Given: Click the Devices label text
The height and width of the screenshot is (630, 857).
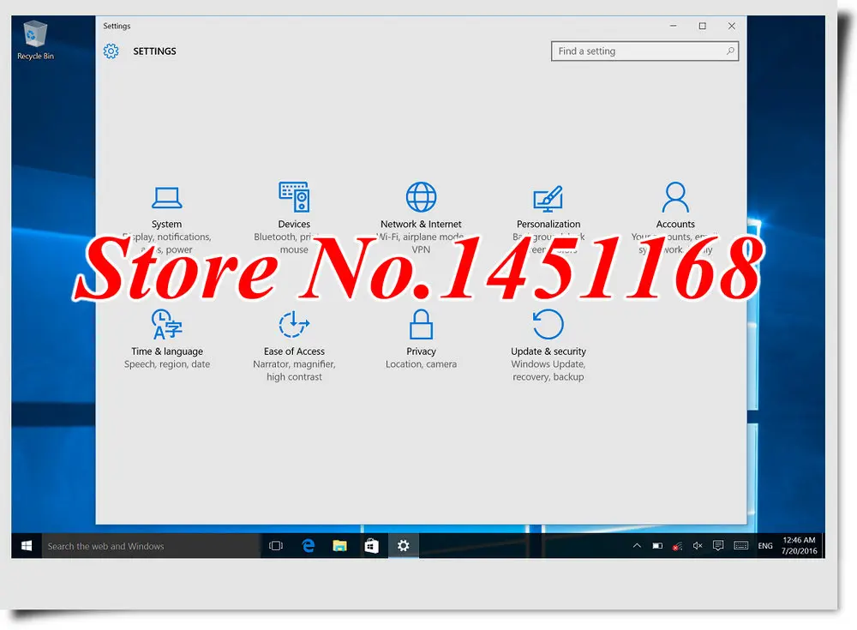Looking at the screenshot, I should point(294,225).
